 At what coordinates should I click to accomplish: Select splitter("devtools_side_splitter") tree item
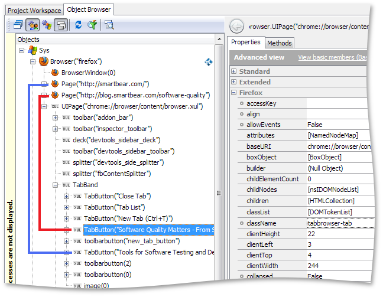coord(118,162)
